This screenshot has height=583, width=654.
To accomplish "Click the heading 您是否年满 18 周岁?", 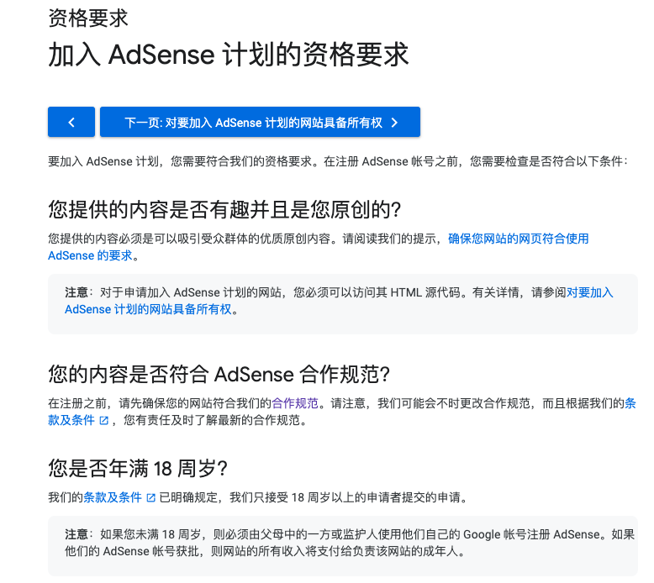I will tap(139, 468).
